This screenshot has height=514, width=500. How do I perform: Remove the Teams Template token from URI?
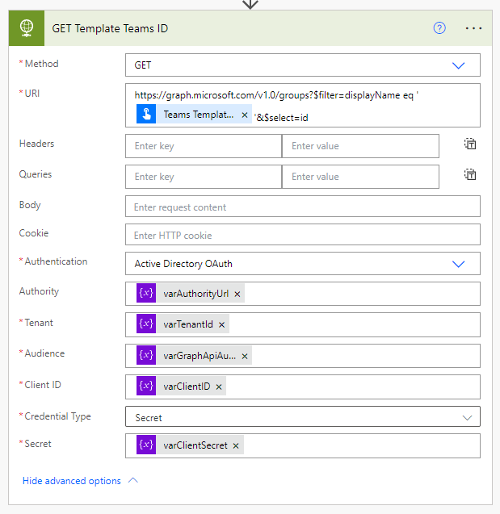pyautogui.click(x=245, y=115)
